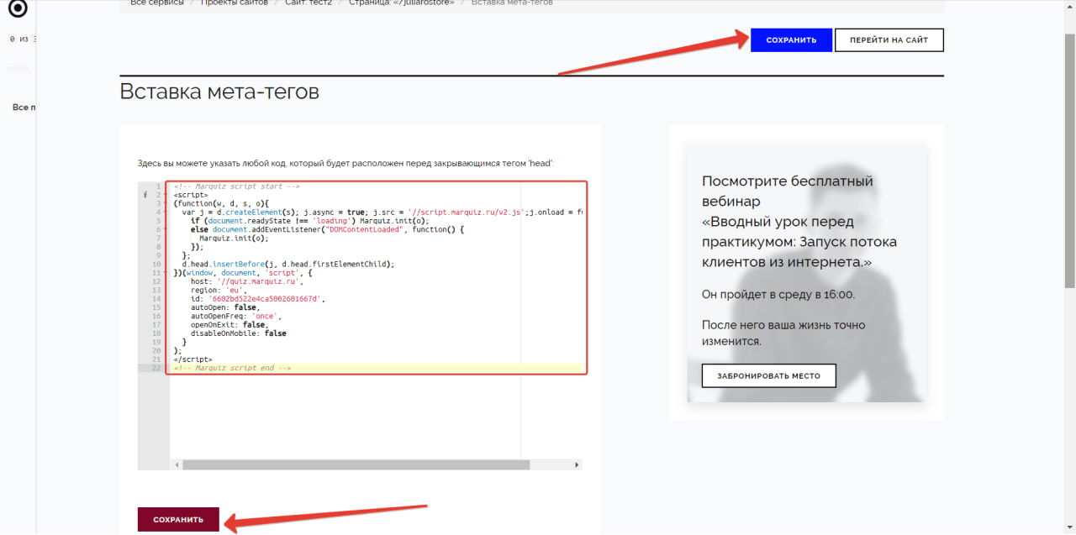Click the id '6602bd522e4ca5002601667d' line

(258, 299)
